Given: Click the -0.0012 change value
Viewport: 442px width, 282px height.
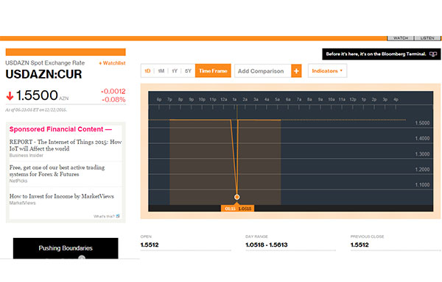Looking at the screenshot, I should pos(113,91).
